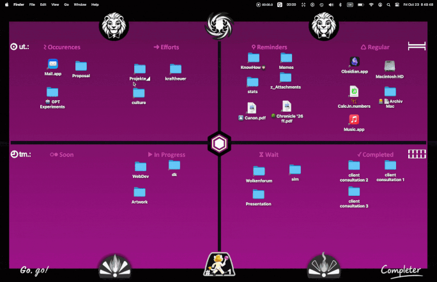
Task: Select the client consultation 3 folder
Action: click(x=354, y=191)
